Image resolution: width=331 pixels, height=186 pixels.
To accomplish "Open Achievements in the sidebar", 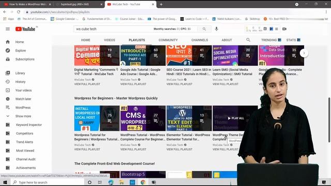I will tap(26, 168).
